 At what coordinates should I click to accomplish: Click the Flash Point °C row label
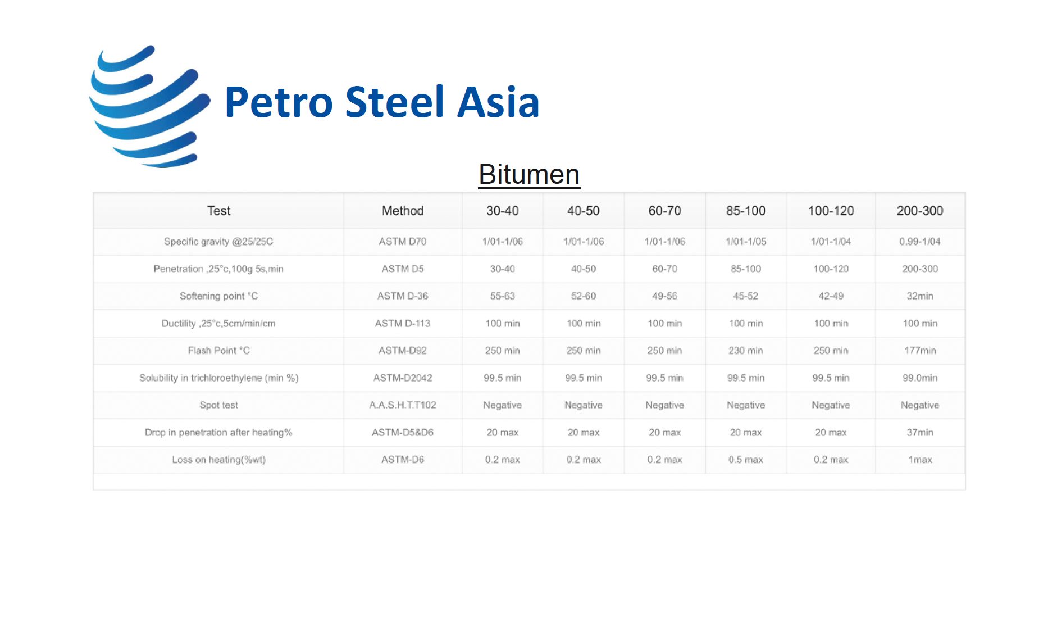coord(218,351)
